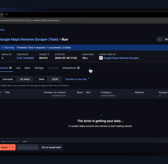168x164 pixels.
Task: Click the Google Maps Reviews Scraper actor icon
Action: tap(101, 58)
